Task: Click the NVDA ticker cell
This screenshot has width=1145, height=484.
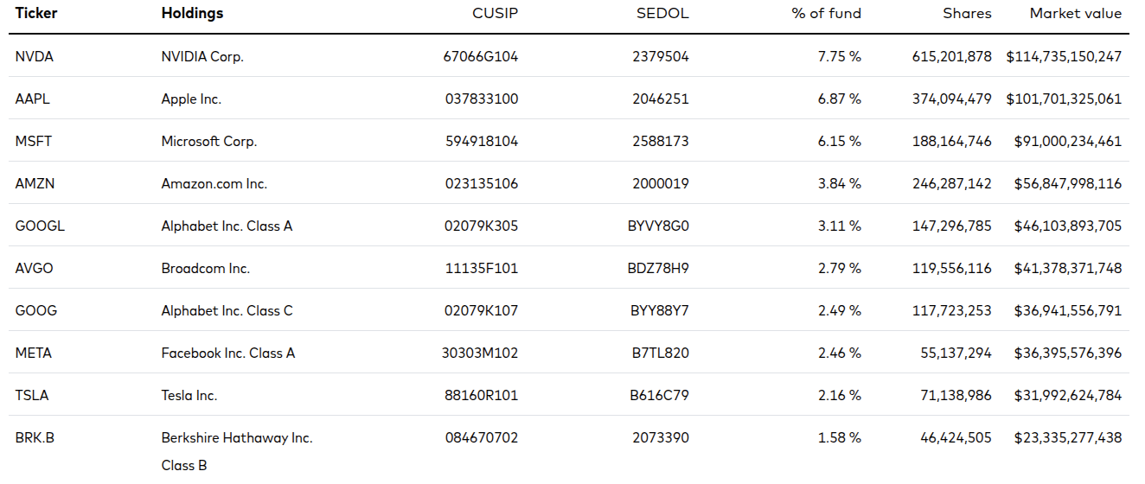Action: coord(34,56)
